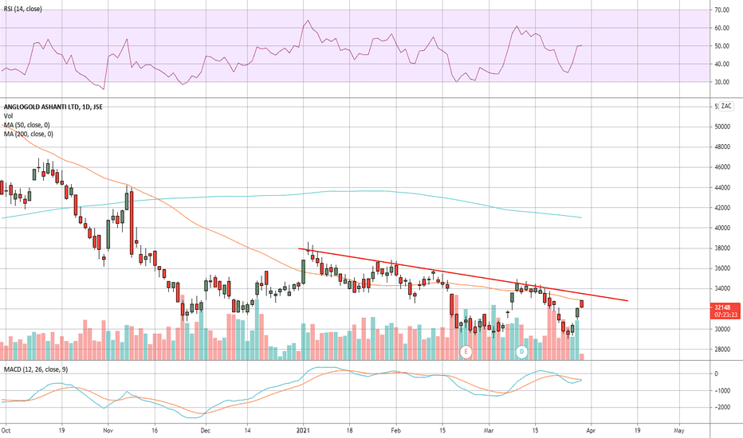Screen dimensions: 743x438
Task: Click the current price label 32148
Action: coord(724,307)
